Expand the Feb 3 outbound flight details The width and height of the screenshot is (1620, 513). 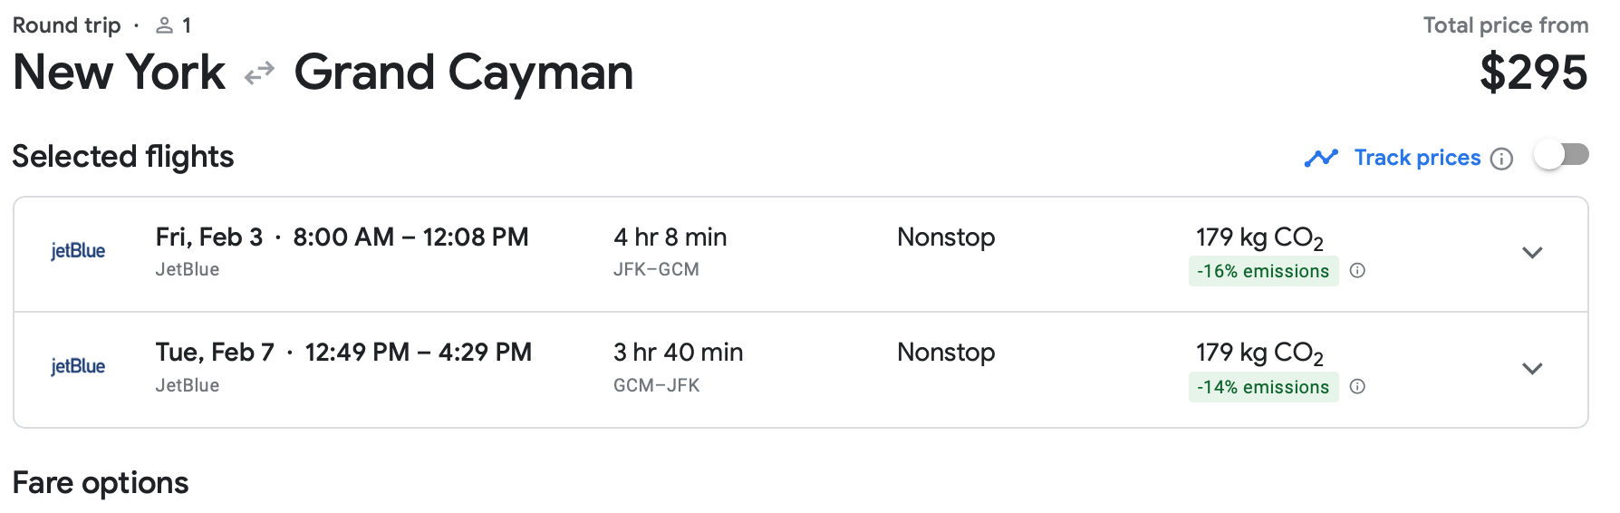click(1532, 253)
